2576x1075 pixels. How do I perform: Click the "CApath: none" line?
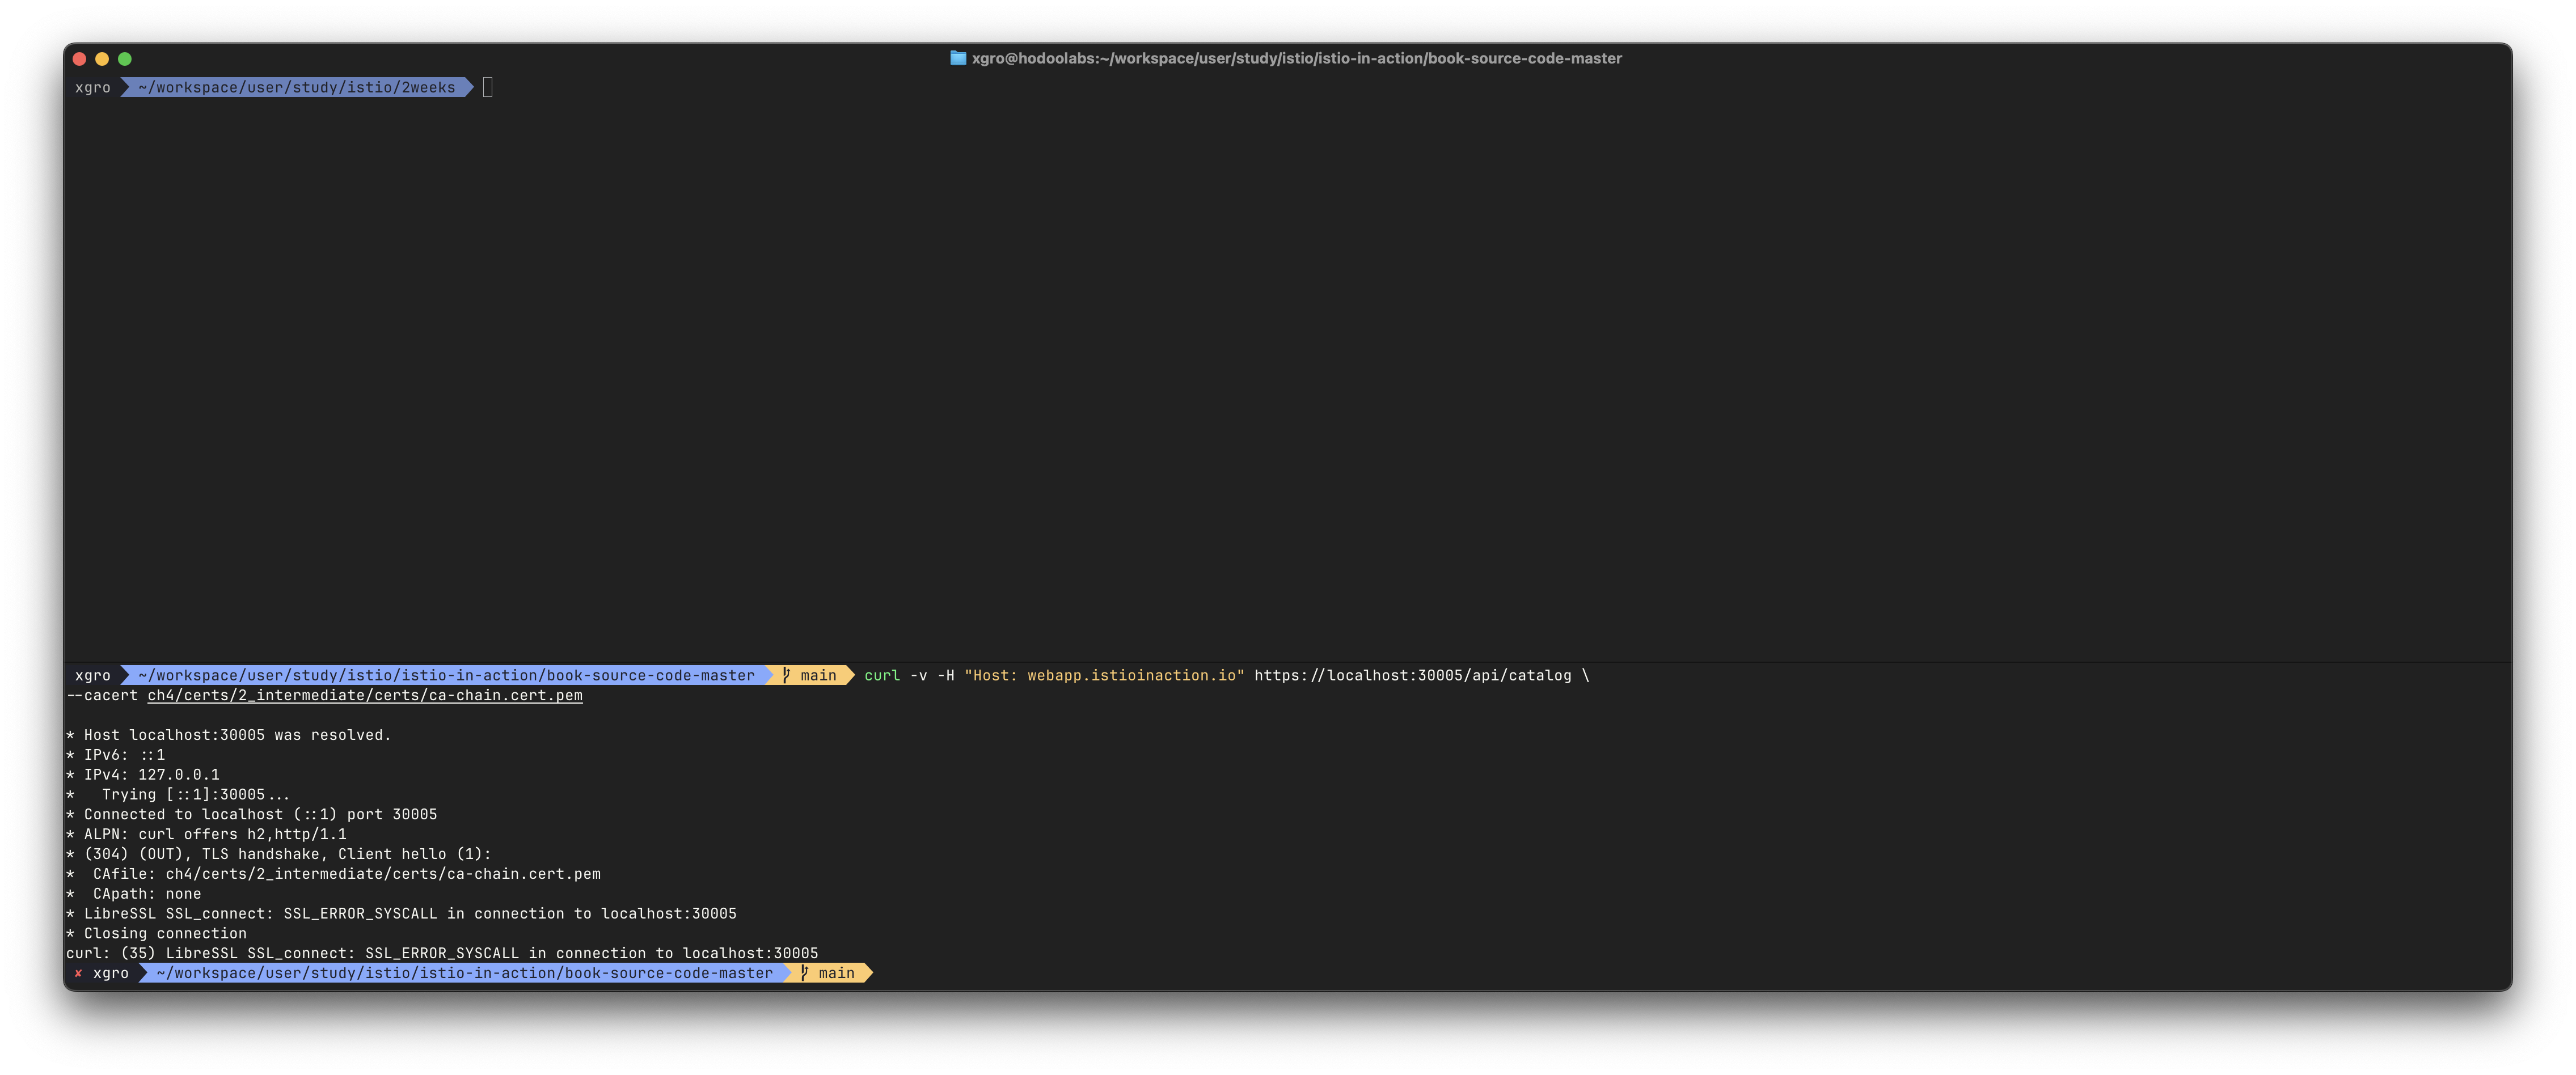(x=134, y=894)
